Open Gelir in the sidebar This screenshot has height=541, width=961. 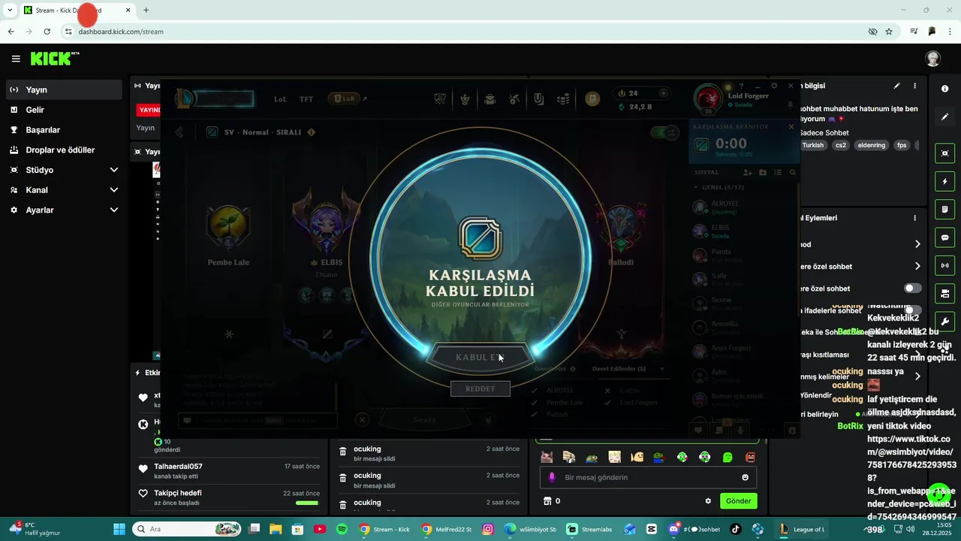click(x=63, y=110)
